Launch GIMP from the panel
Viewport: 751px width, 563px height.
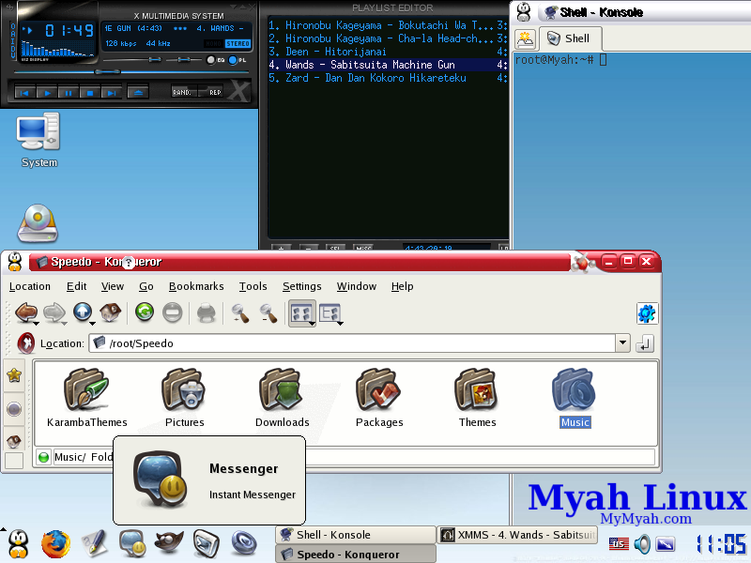click(169, 543)
